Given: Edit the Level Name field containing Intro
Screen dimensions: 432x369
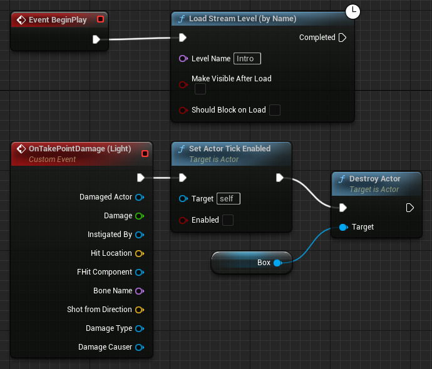Looking at the screenshot, I should pos(247,59).
